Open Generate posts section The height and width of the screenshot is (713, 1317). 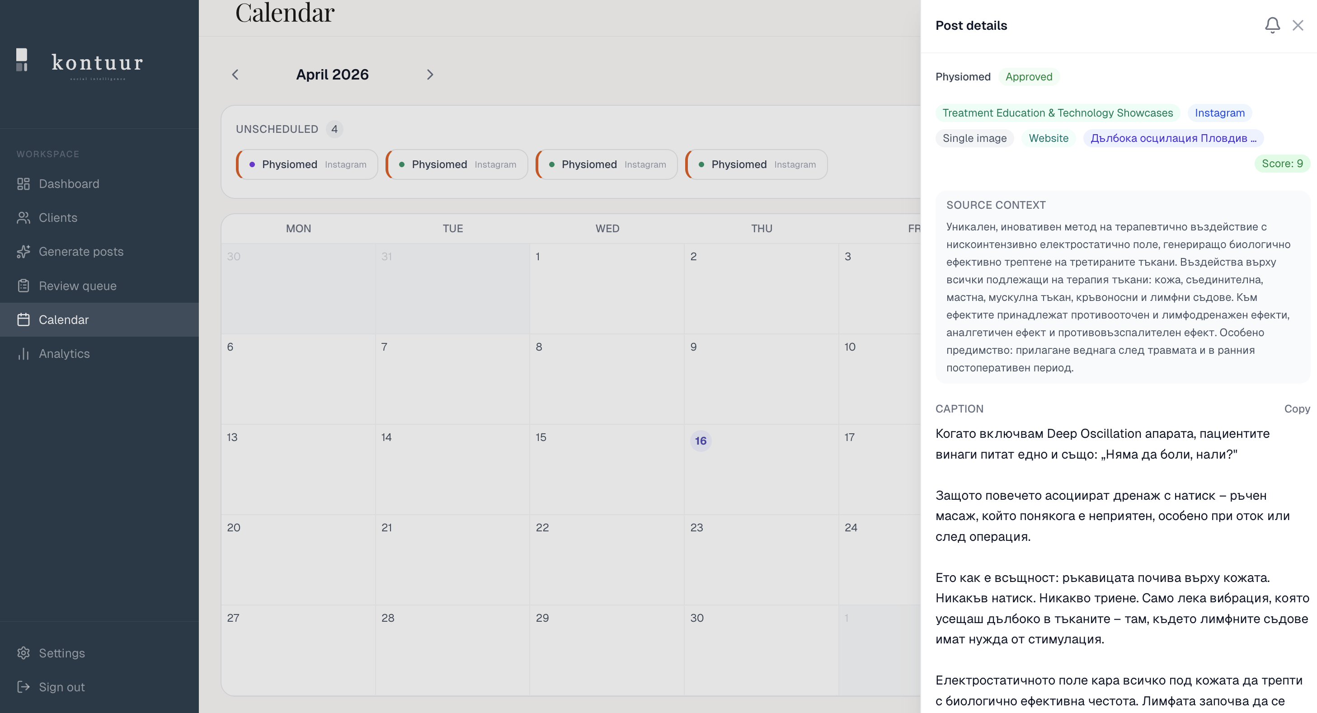(99, 252)
